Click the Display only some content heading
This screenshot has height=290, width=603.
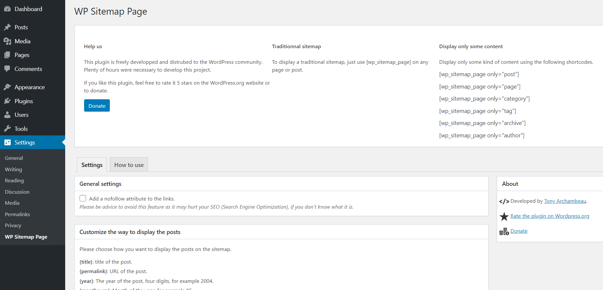click(471, 46)
